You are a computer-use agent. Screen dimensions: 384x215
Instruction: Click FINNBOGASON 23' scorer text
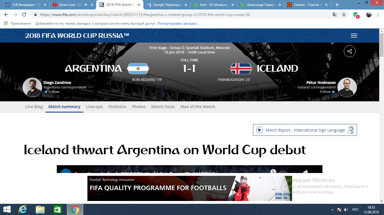(x=234, y=80)
